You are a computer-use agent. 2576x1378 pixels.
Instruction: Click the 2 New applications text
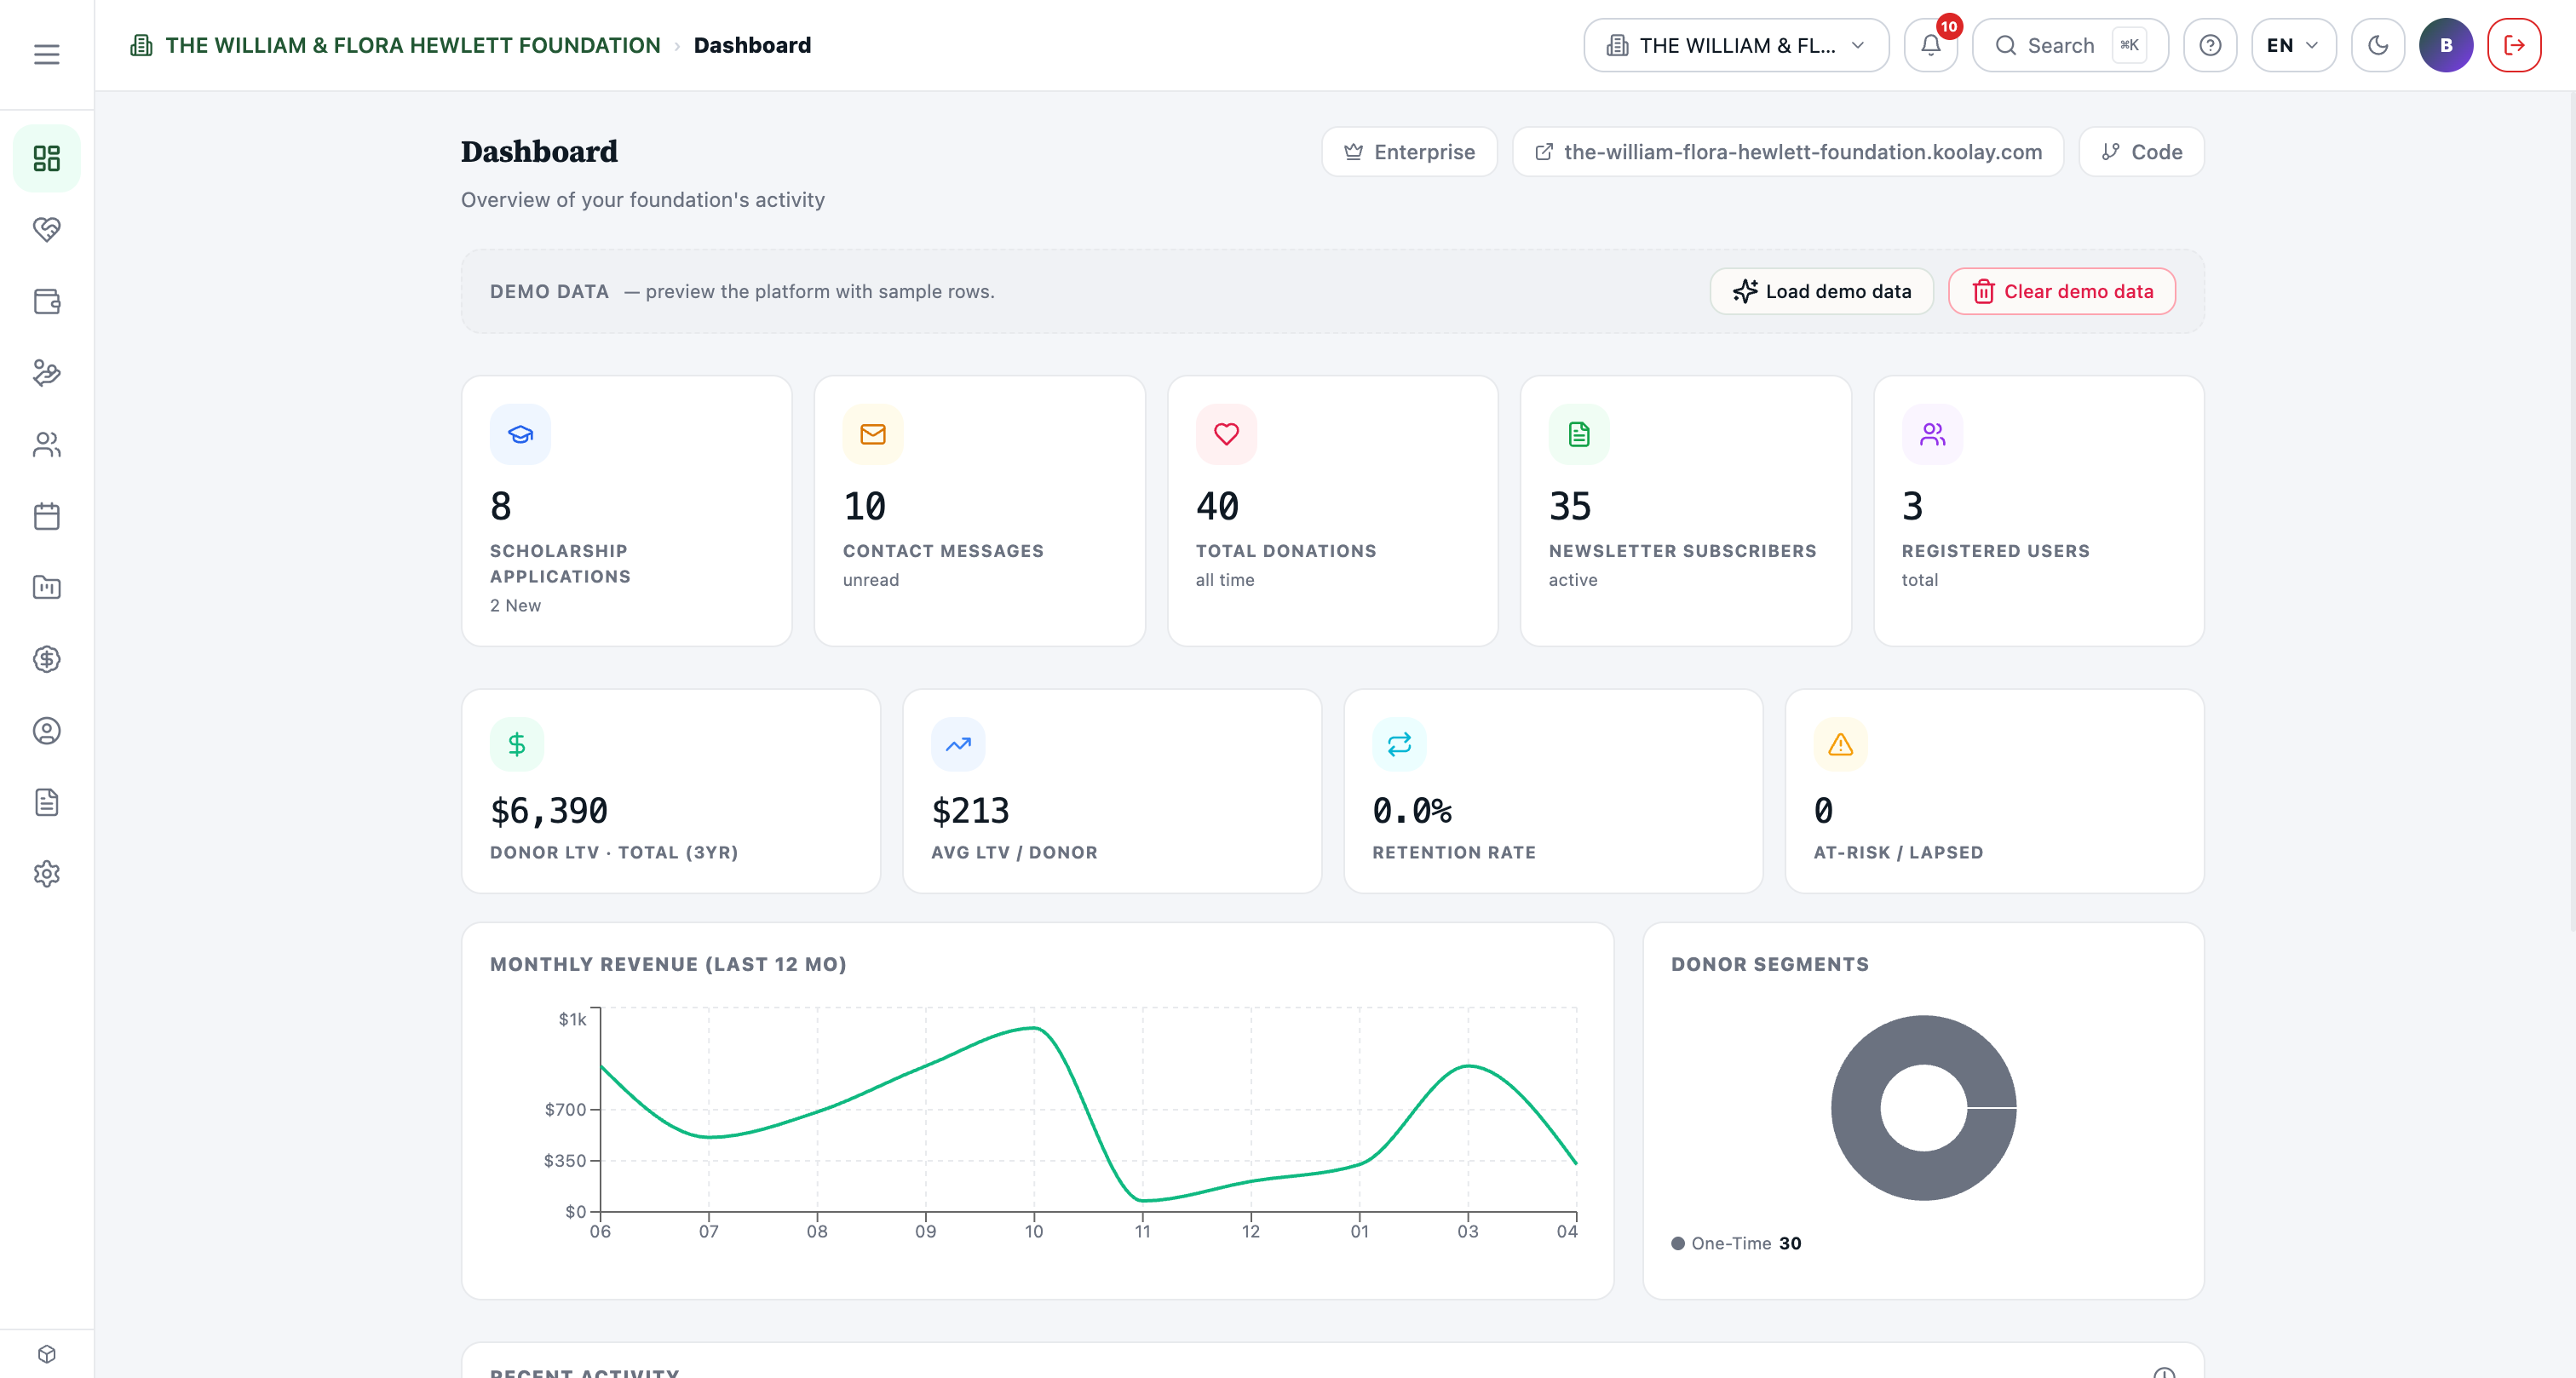(515, 605)
